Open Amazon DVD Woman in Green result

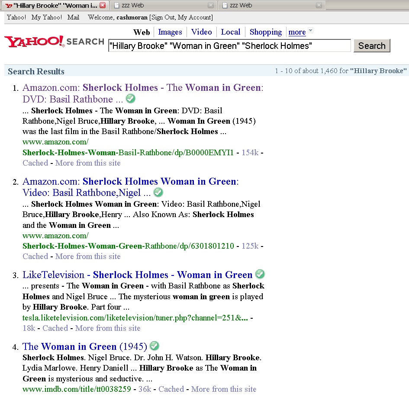143,93
